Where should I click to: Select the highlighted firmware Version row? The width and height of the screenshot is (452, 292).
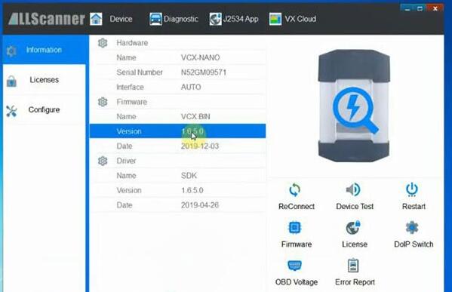[x=177, y=131]
